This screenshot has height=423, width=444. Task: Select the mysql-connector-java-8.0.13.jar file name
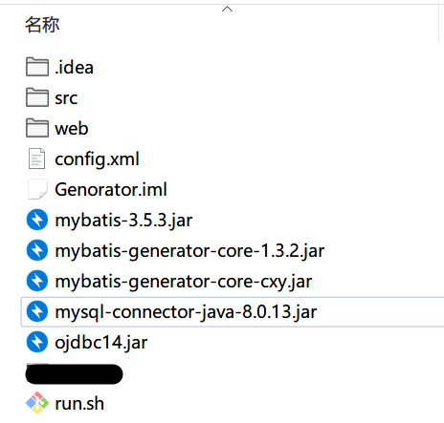(x=186, y=312)
